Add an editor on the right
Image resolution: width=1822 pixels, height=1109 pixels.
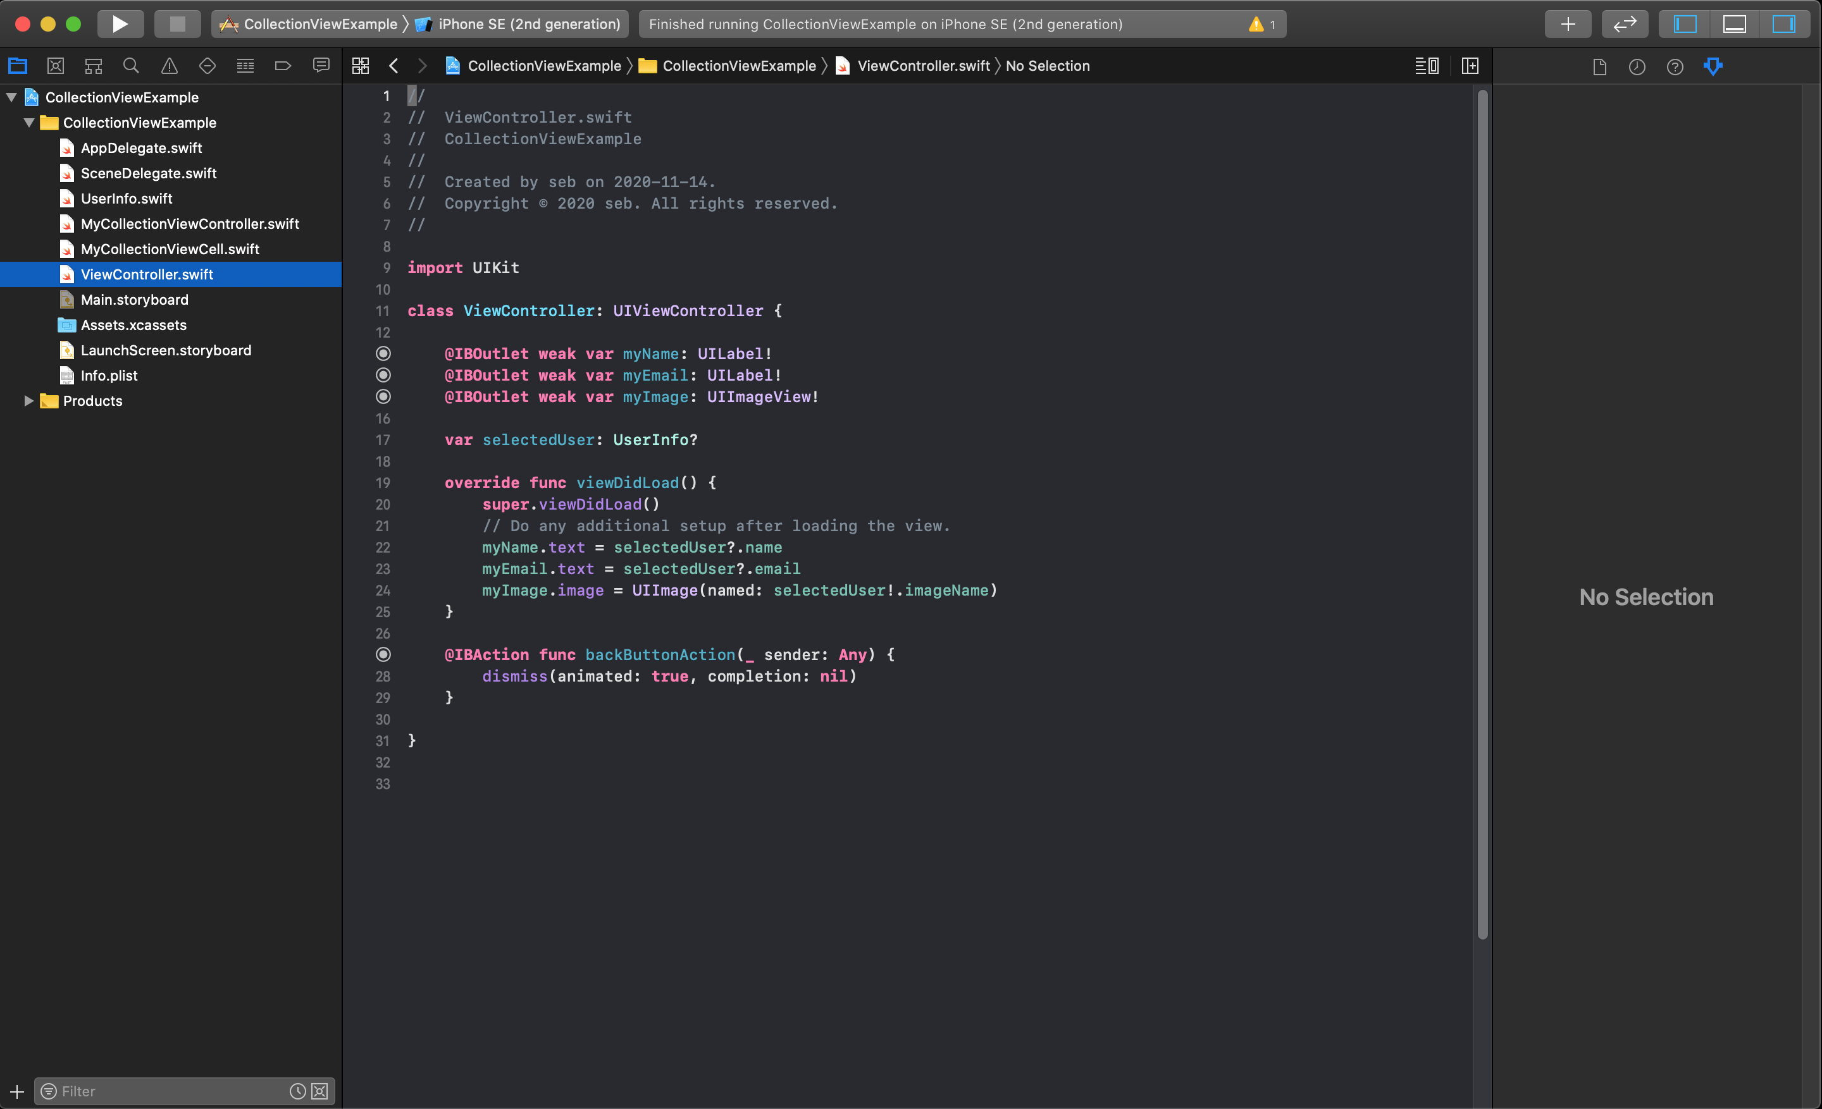pyautogui.click(x=1470, y=66)
